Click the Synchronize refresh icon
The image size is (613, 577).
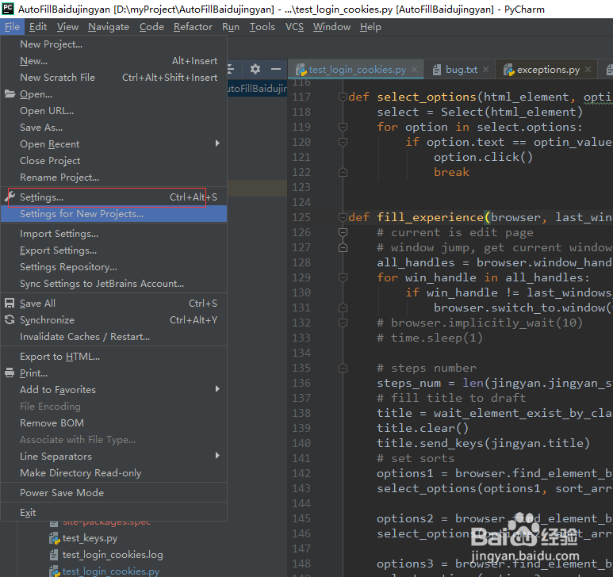[10, 320]
